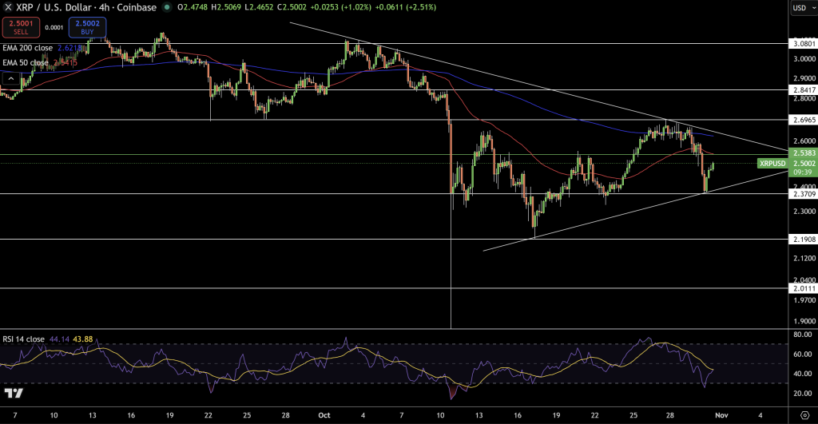
Task: Click the 3.0000 price scale value
Action: pyautogui.click(x=804, y=59)
